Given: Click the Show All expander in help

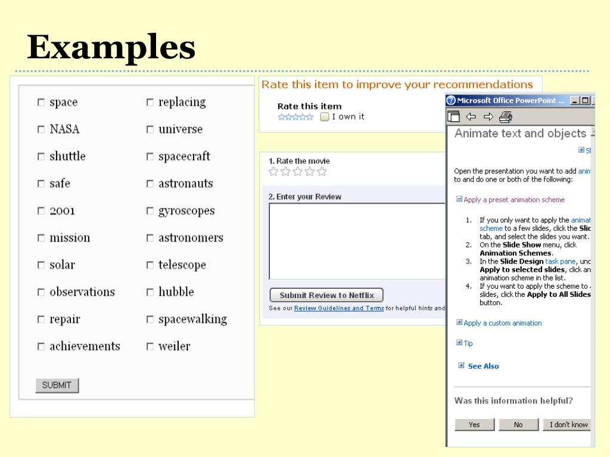Looking at the screenshot, I should tap(581, 149).
